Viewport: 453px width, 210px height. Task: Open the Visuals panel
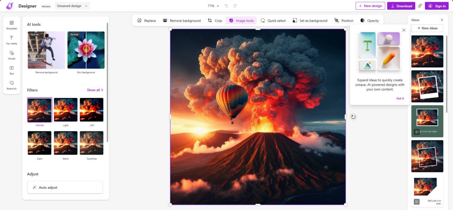pyautogui.click(x=12, y=55)
